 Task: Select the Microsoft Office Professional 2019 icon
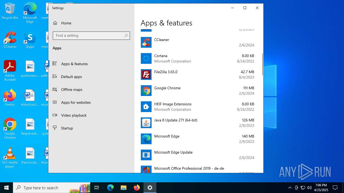point(146,169)
